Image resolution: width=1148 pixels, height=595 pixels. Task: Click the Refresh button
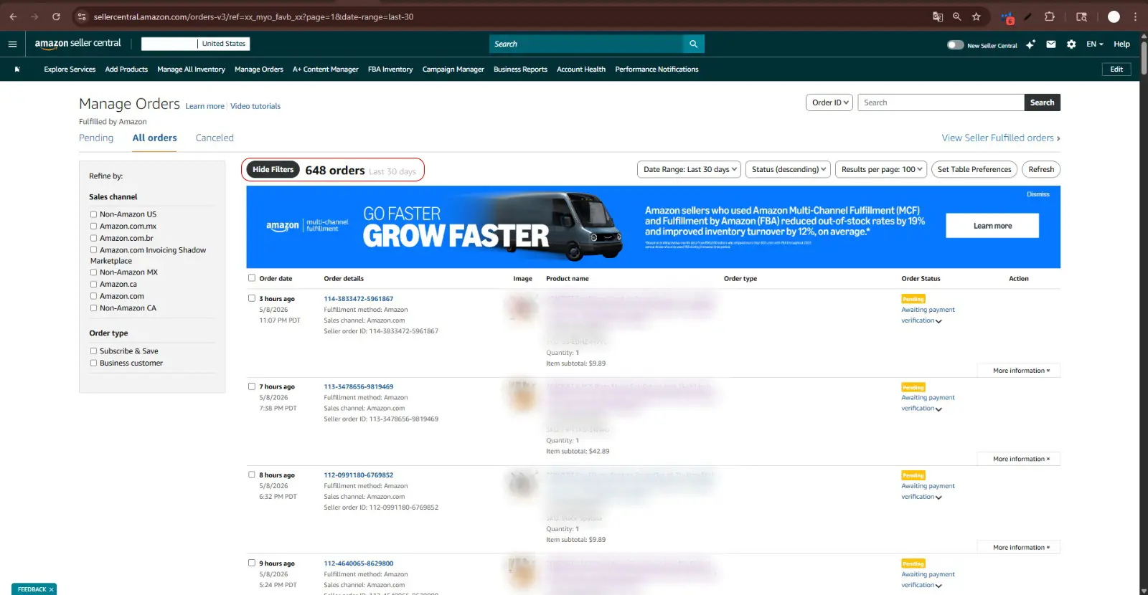pyautogui.click(x=1041, y=169)
